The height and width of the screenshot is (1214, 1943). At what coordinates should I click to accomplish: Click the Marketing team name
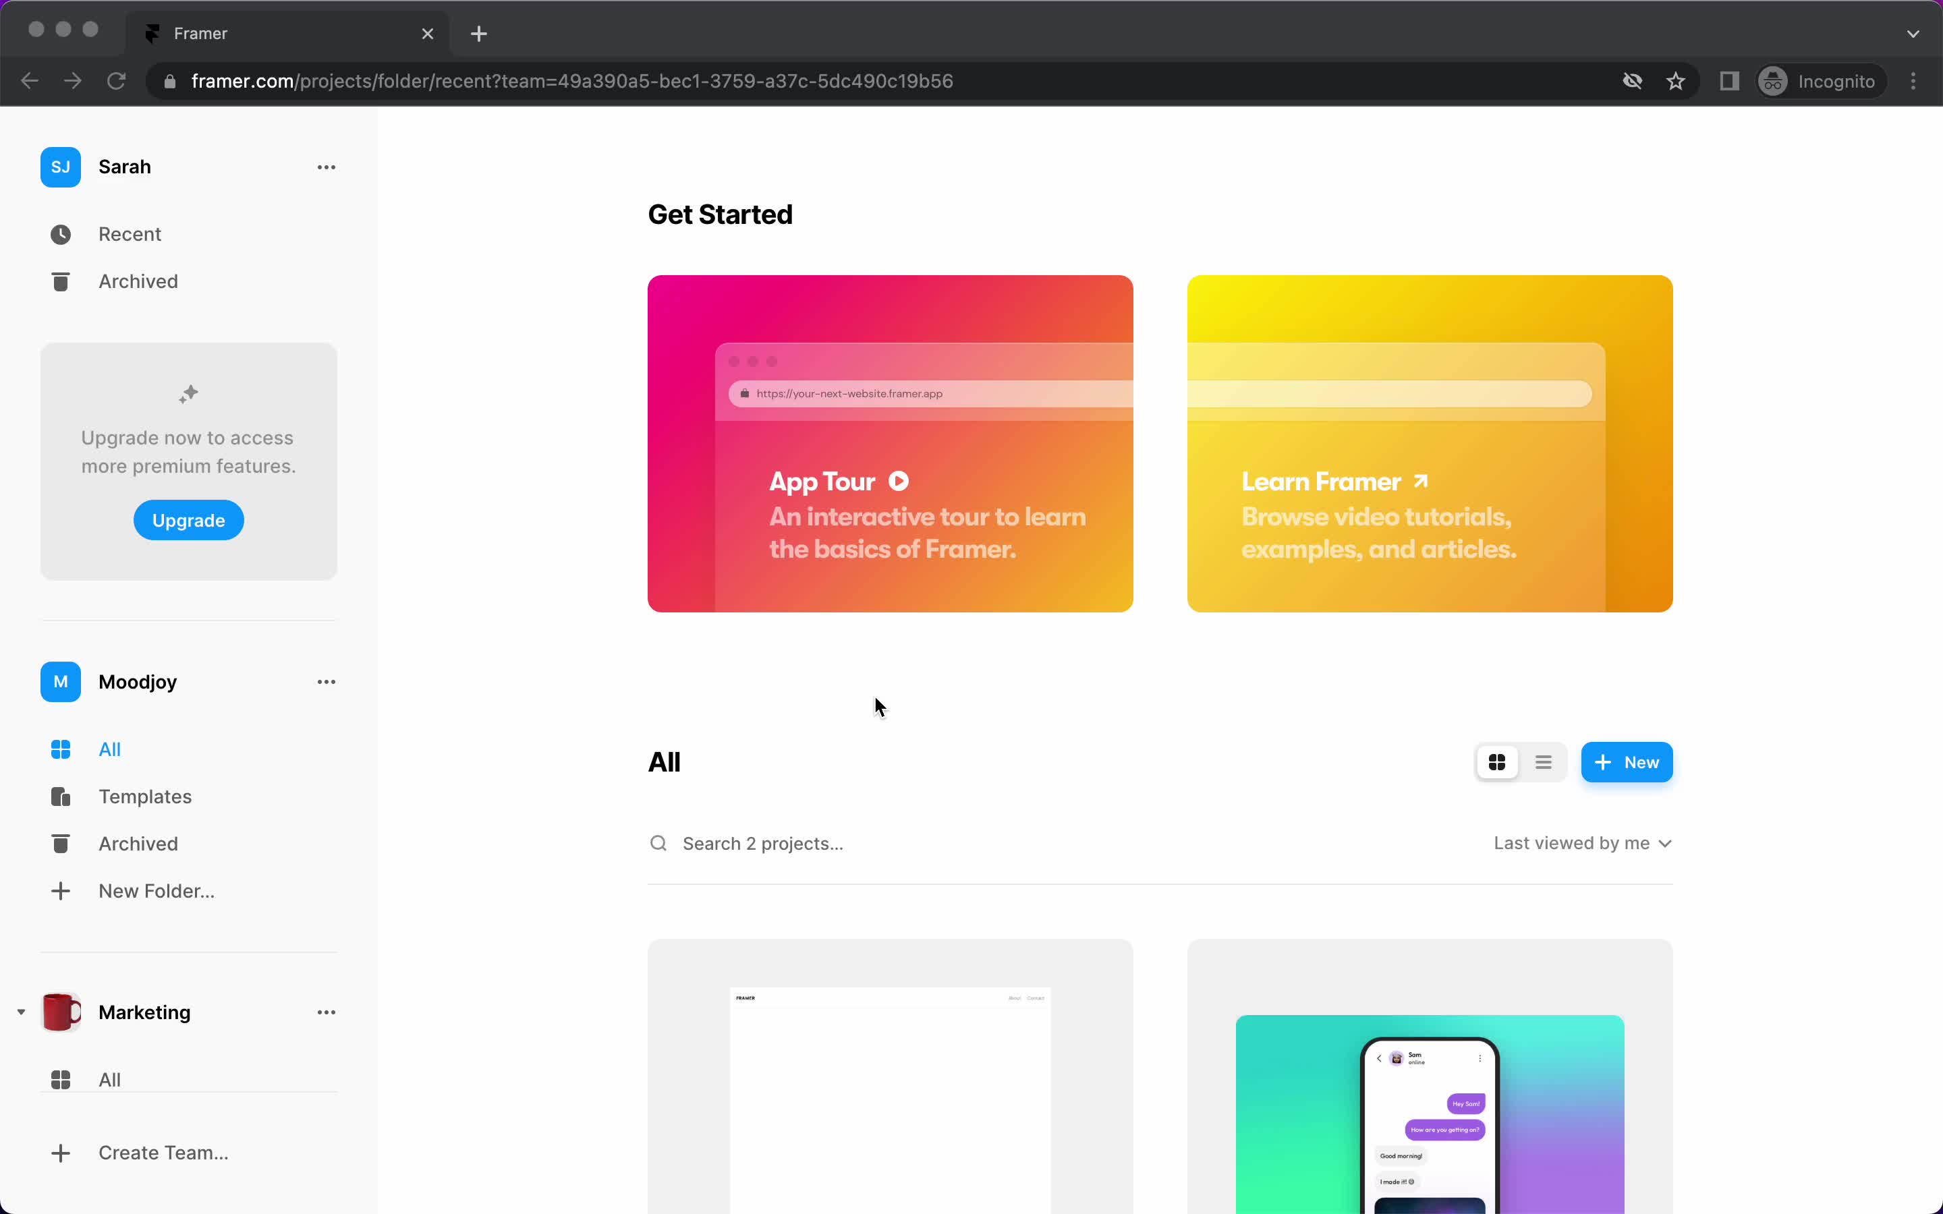click(144, 1012)
